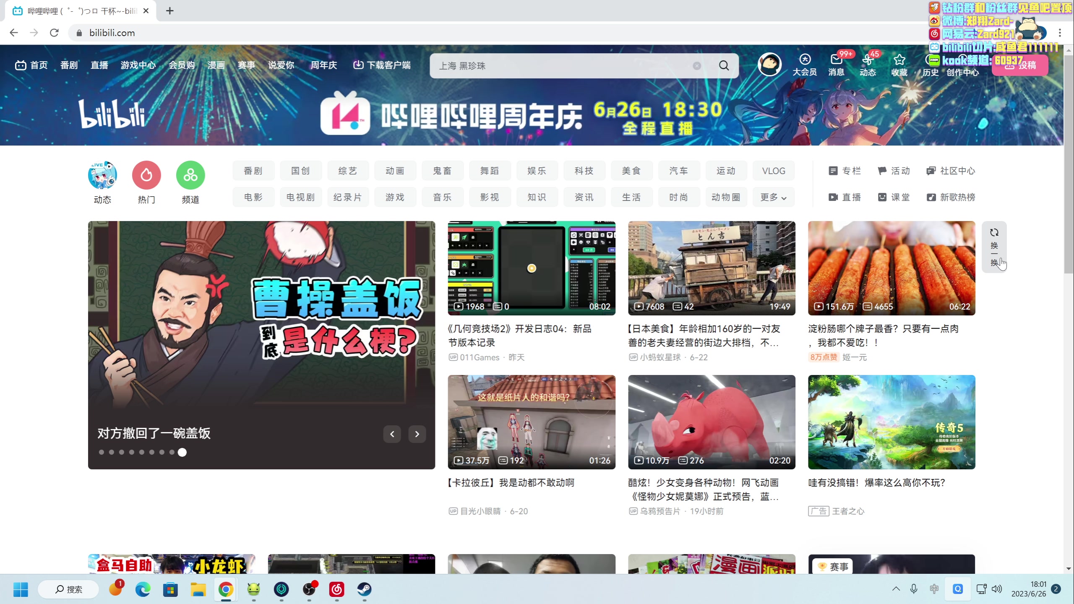Click the carousel next arrow
Image resolution: width=1074 pixels, height=604 pixels.
(x=417, y=434)
